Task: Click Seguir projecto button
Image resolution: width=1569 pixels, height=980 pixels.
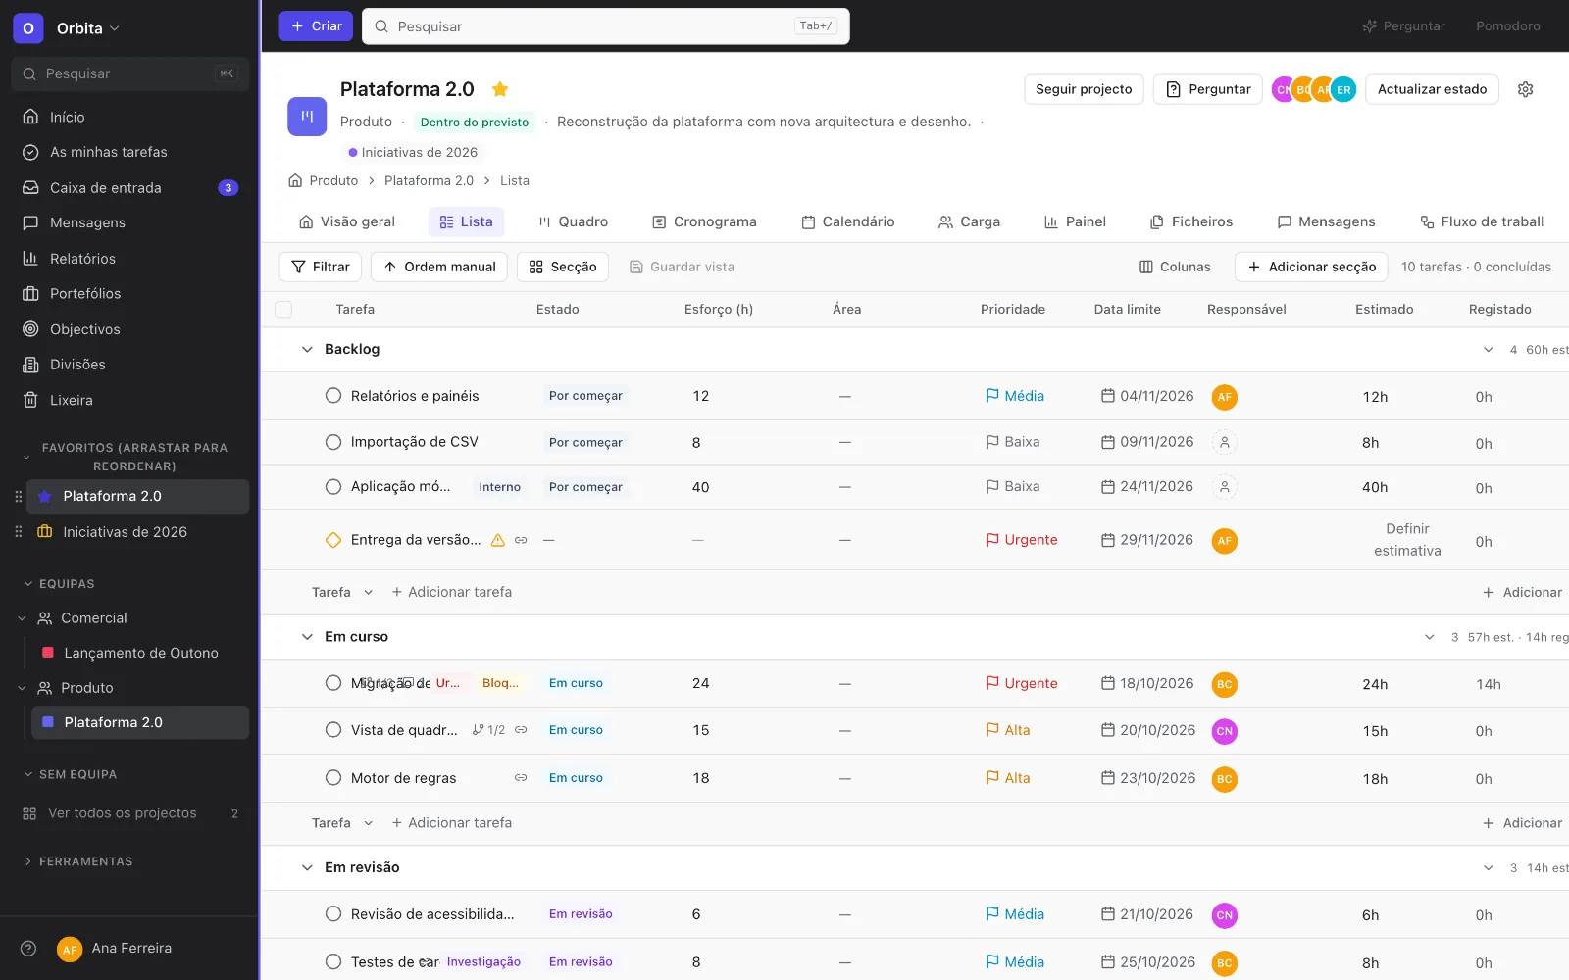Action: 1084,89
